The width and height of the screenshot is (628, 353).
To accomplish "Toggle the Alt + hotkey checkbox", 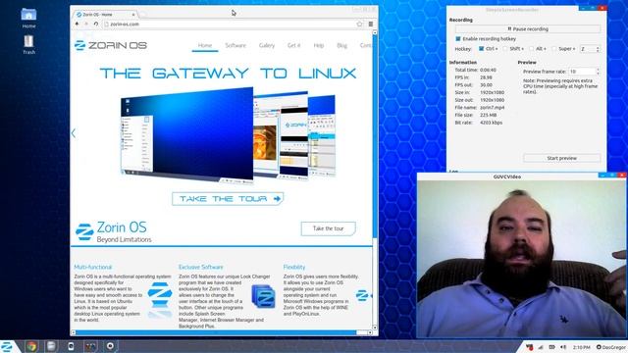I will click(x=531, y=48).
